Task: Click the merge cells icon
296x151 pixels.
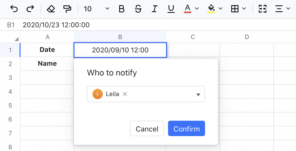Action: pyautogui.click(x=263, y=9)
